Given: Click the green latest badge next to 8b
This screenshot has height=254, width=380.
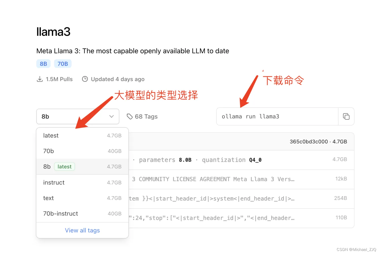Looking at the screenshot, I should pyautogui.click(x=64, y=167).
